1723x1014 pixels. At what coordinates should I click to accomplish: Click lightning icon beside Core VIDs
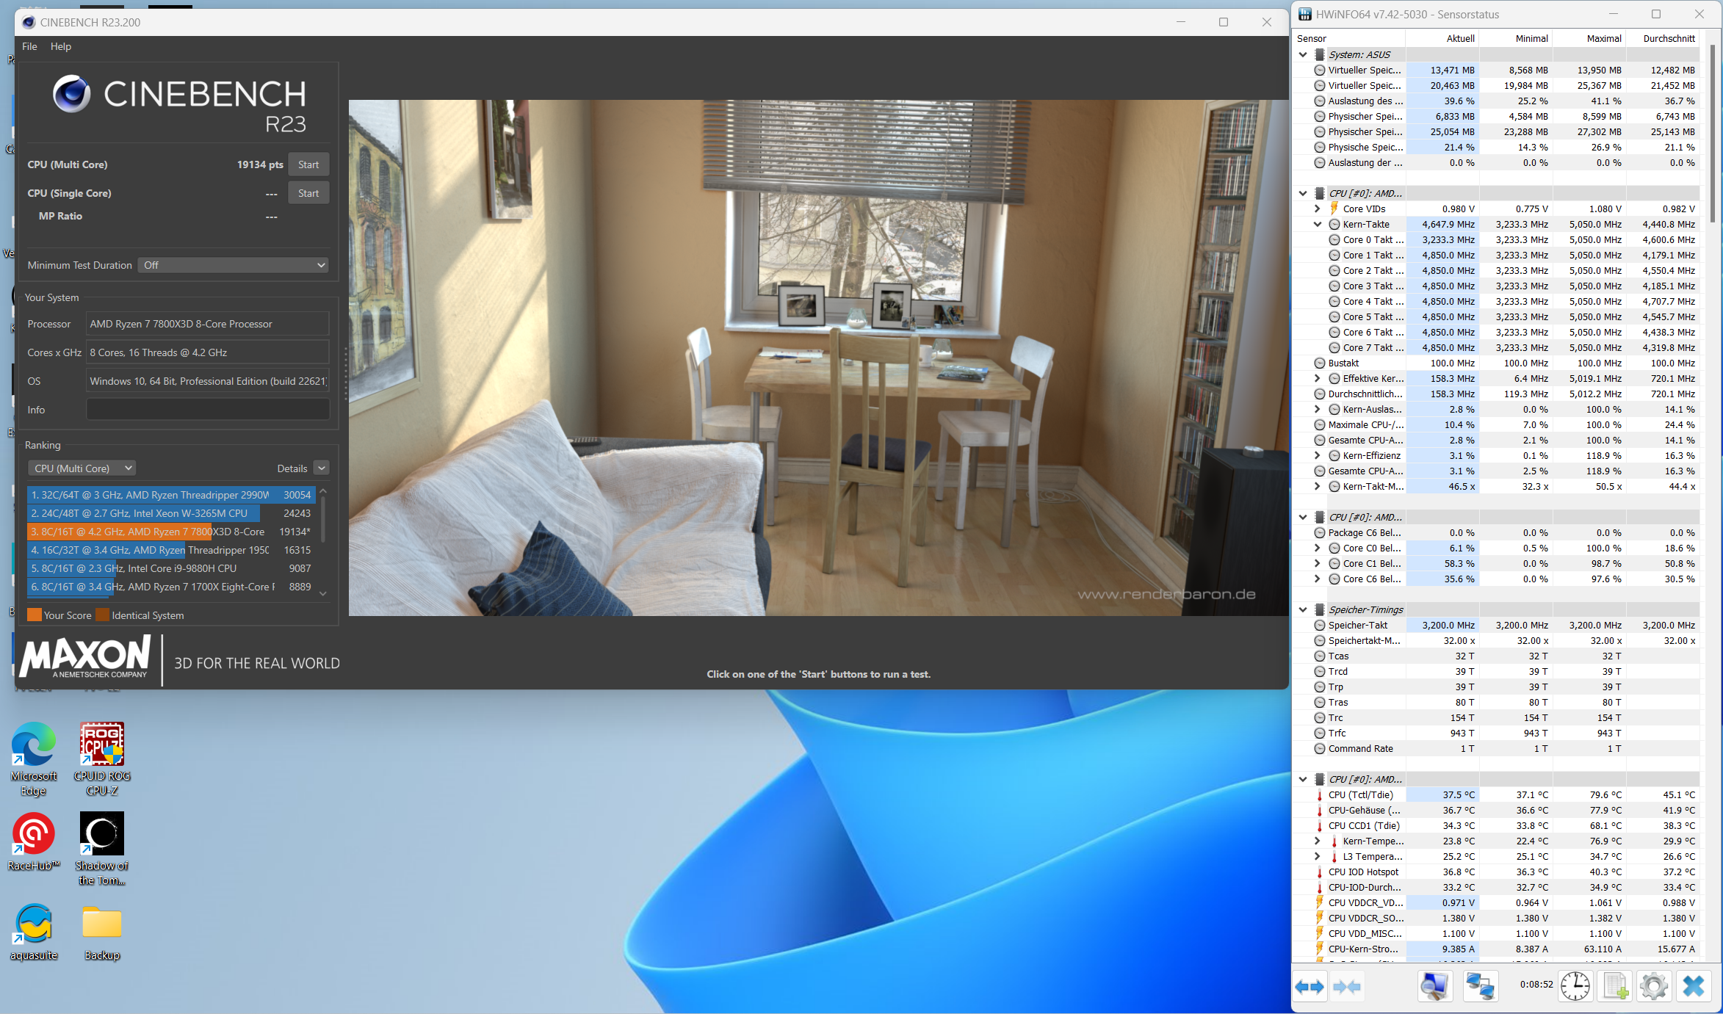coord(1334,209)
